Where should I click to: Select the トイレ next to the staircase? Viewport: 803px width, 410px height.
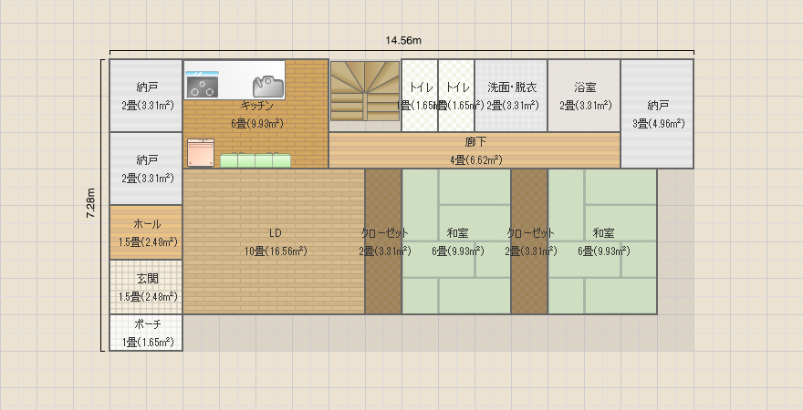pyautogui.click(x=420, y=96)
